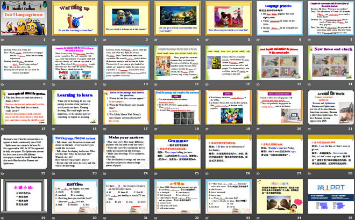Select the Exercises slide 30

(75, 196)
